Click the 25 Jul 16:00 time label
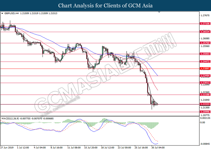Screen dimensions: 211x150 [141, 148]
